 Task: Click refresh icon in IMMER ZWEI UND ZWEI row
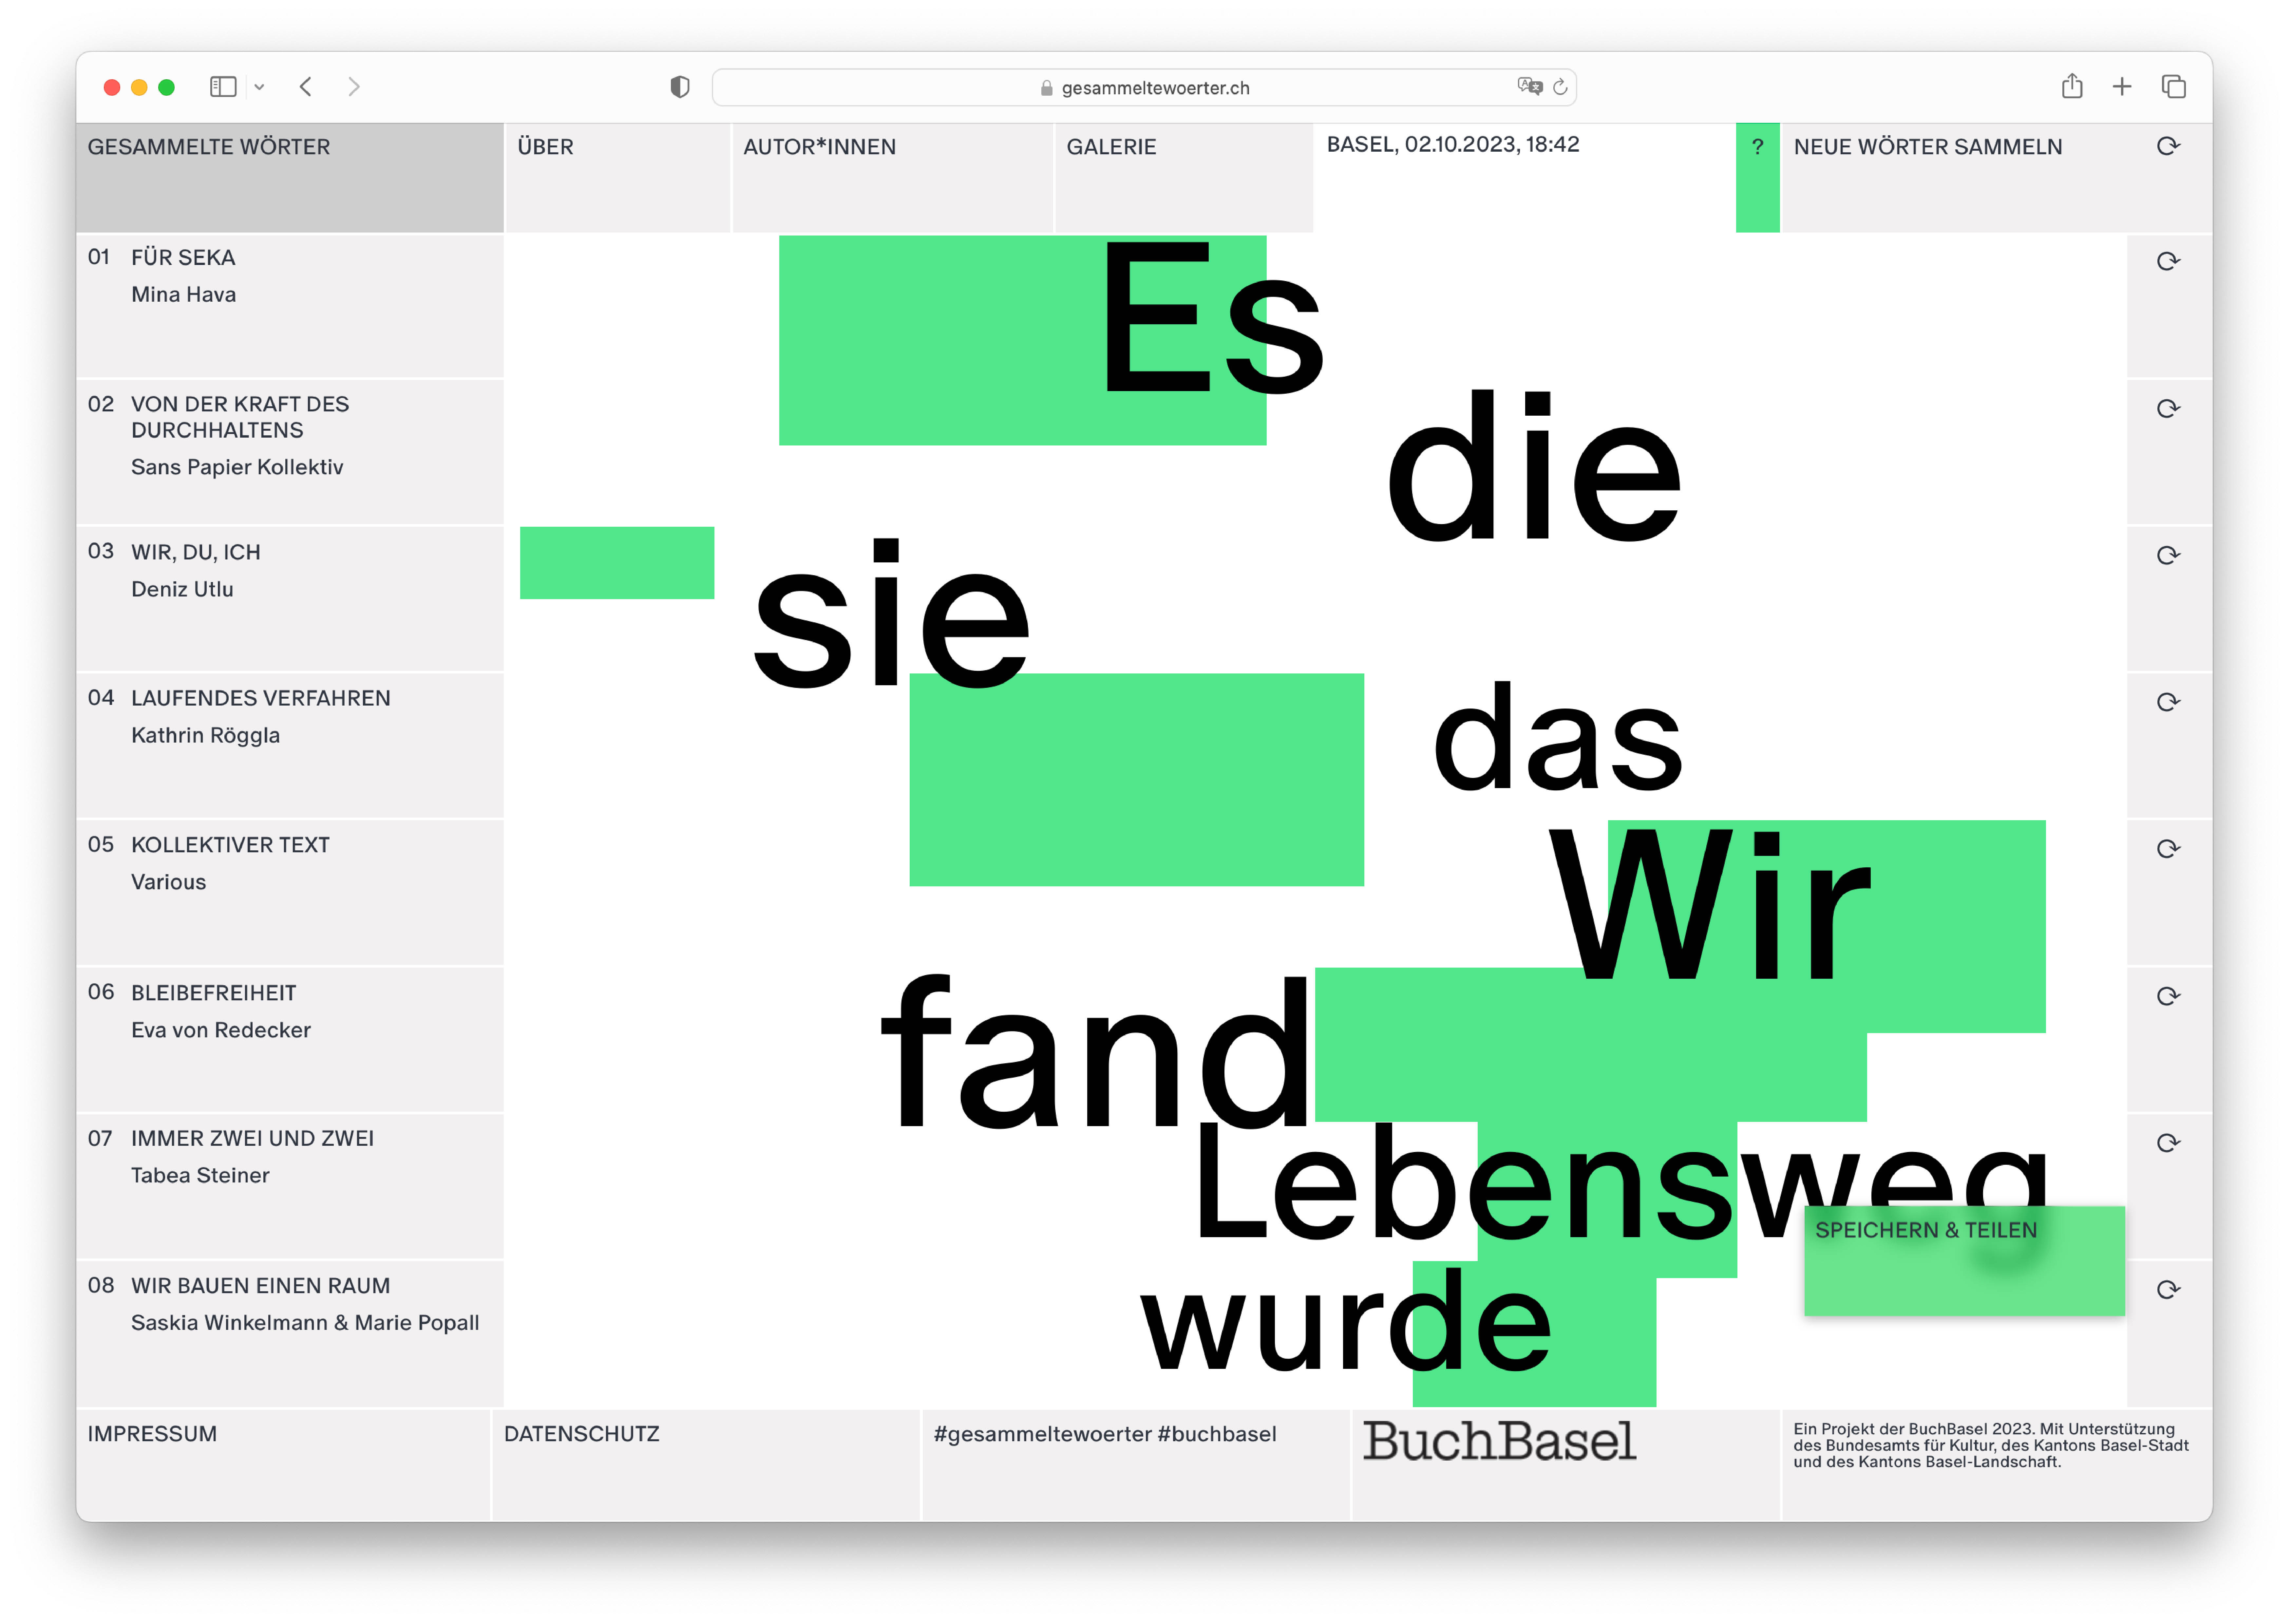pos(2168,1143)
